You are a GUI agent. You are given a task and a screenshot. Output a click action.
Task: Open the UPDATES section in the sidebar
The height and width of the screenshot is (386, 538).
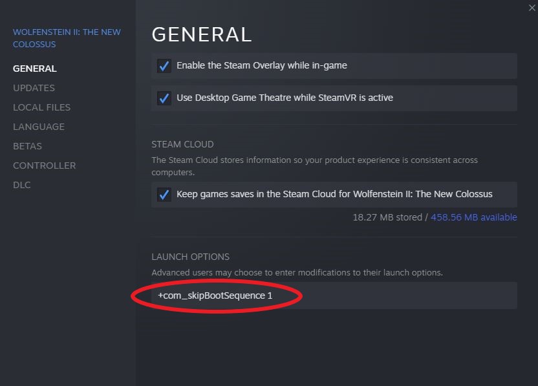(x=34, y=88)
